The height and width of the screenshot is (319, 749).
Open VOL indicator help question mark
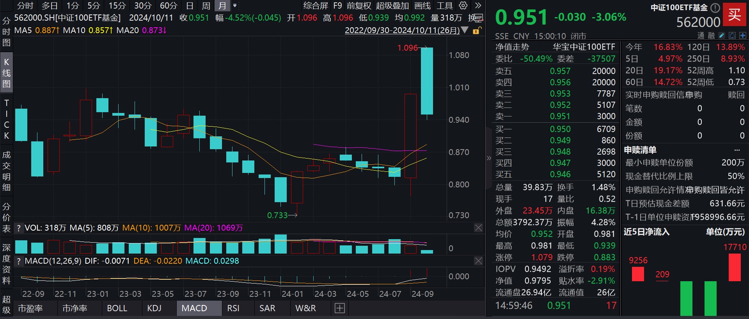(18, 228)
